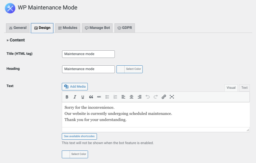
Task: Toggle bold formatting in the editor
Action: [x=67, y=97]
